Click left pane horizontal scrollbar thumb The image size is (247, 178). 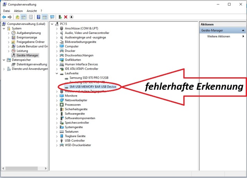pos(22,168)
